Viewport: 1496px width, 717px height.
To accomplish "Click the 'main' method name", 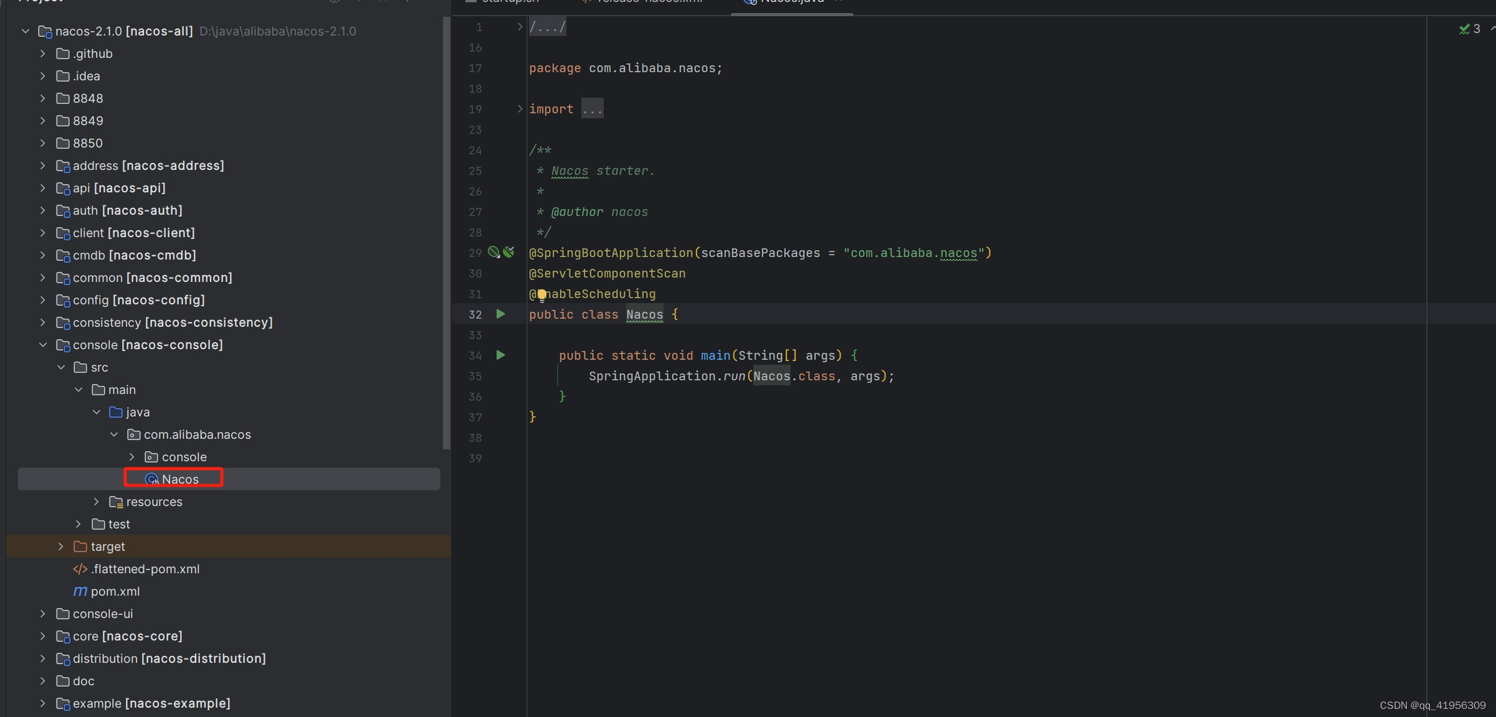I will [x=715, y=355].
